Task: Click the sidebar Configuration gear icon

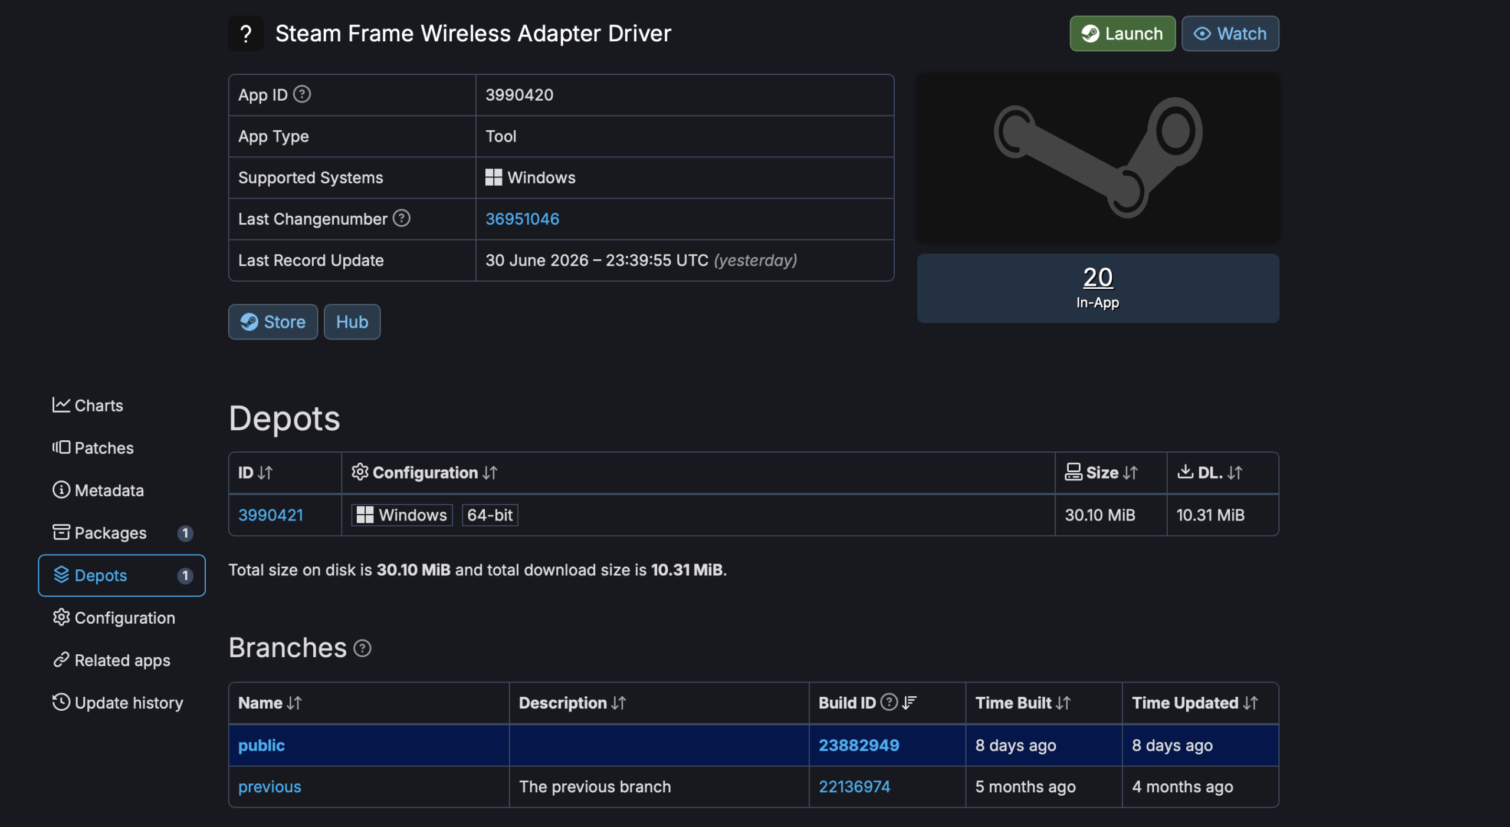Action: [x=61, y=617]
